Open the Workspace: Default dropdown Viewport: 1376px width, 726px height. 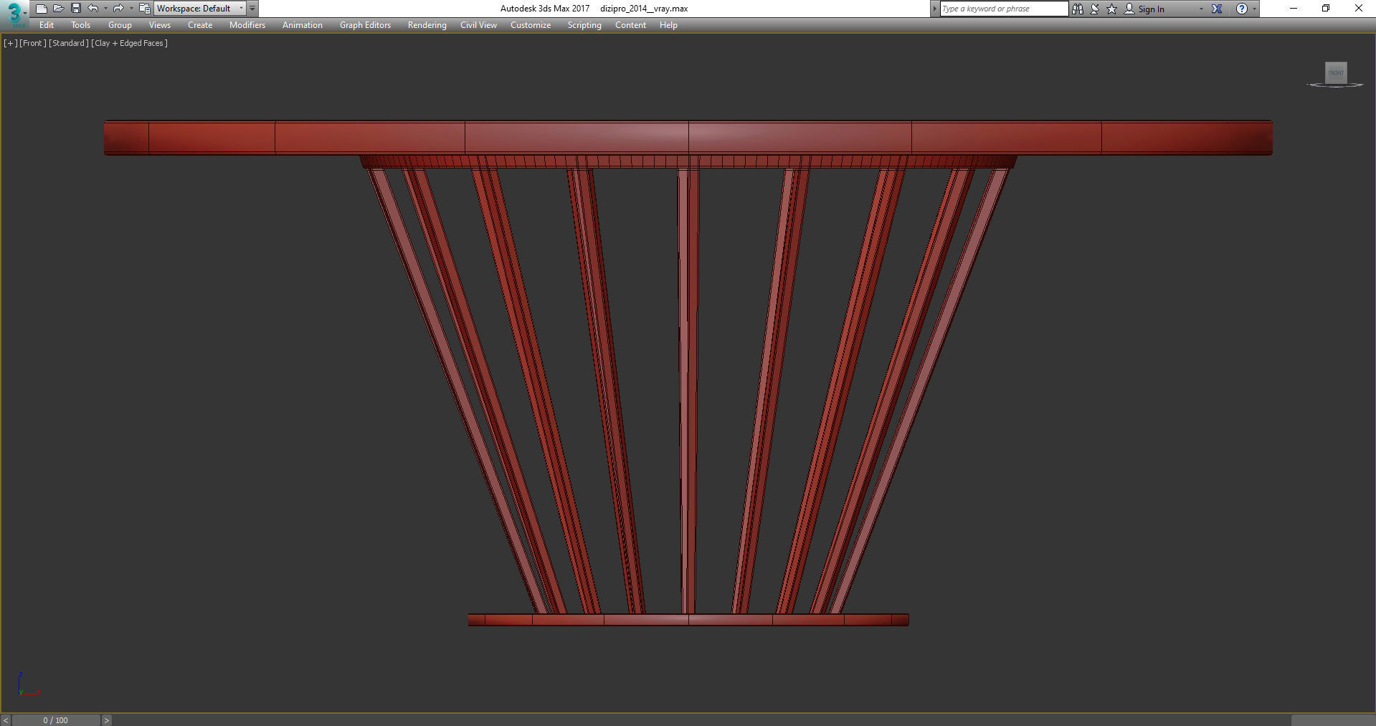click(x=200, y=9)
